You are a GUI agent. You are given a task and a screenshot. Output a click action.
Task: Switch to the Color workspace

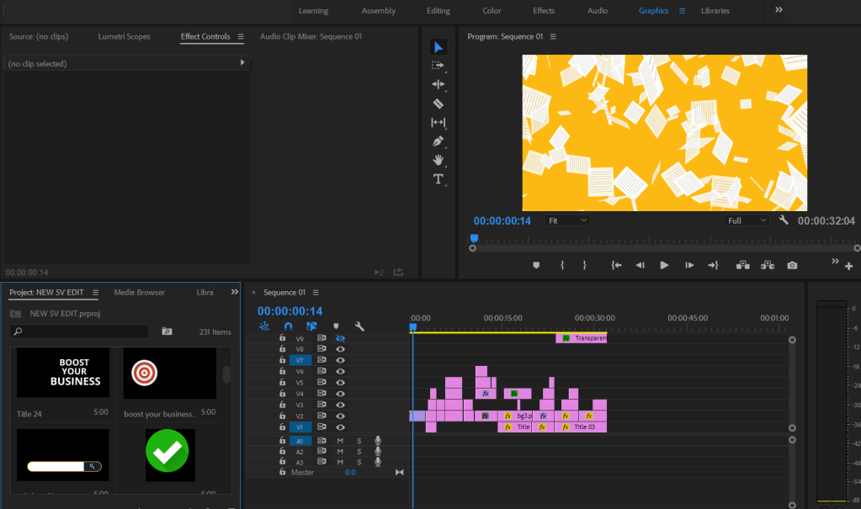pos(492,11)
